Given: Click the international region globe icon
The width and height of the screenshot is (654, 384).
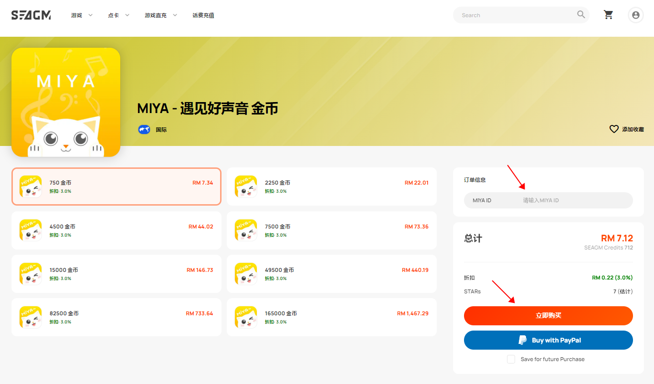Looking at the screenshot, I should [144, 129].
